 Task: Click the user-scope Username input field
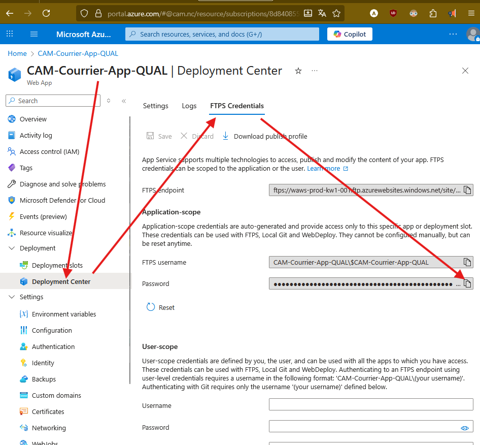coord(370,405)
